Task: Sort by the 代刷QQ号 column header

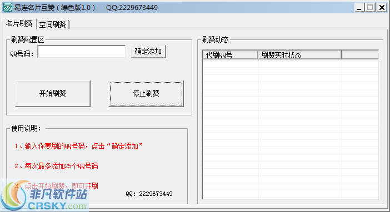Action: (230, 55)
